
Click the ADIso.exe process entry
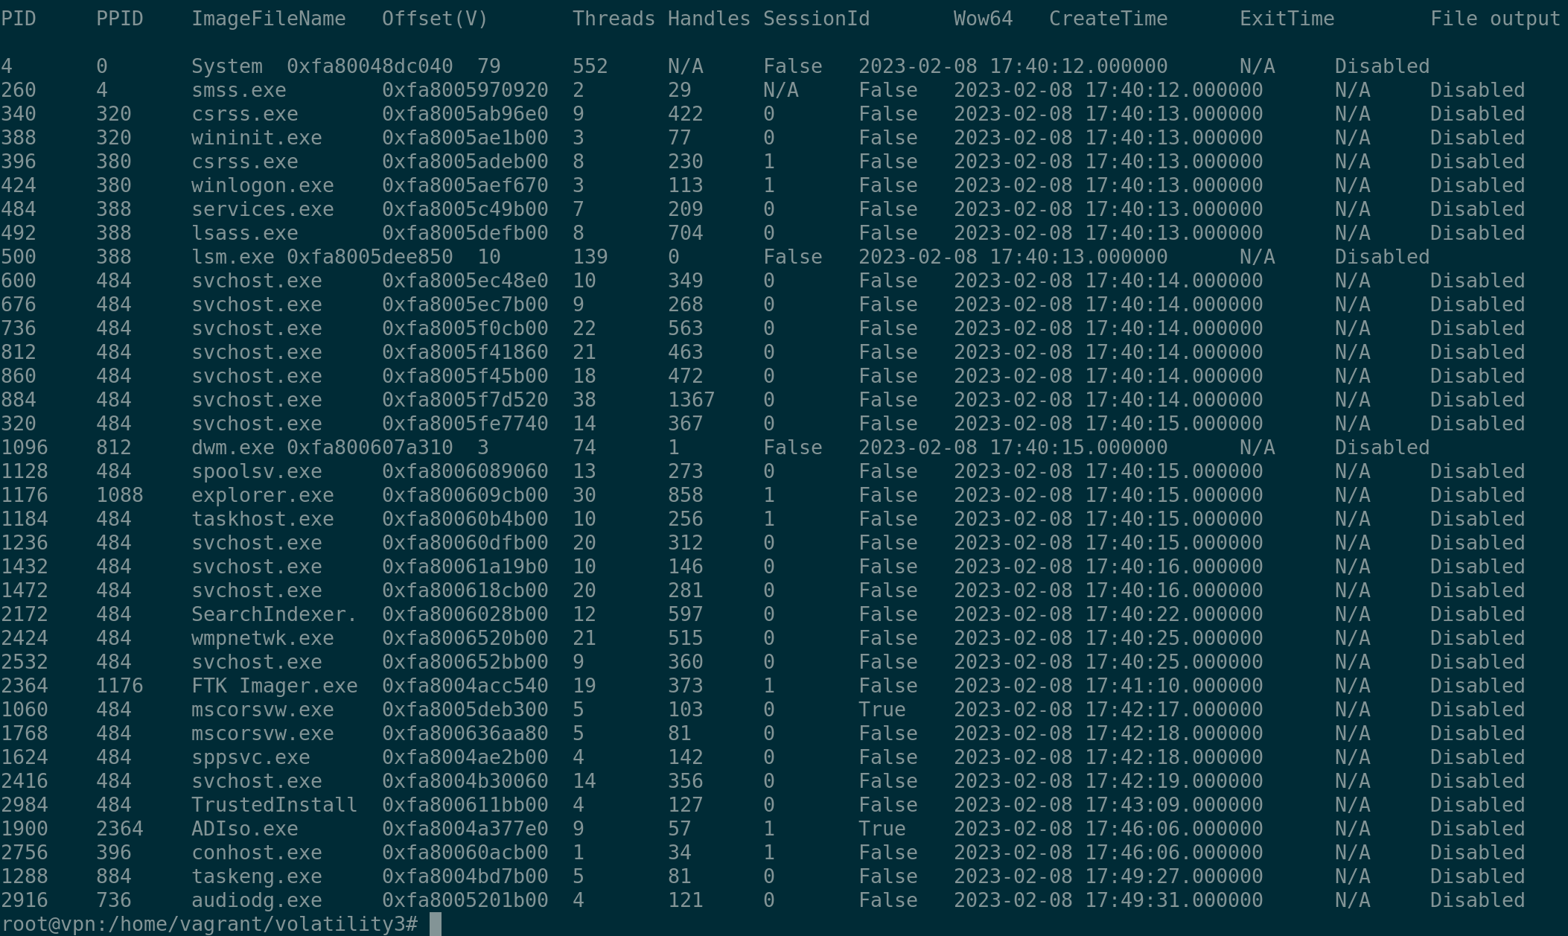click(x=244, y=829)
